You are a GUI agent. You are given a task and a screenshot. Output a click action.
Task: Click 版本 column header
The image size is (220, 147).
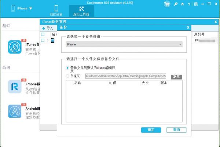tap(164, 83)
